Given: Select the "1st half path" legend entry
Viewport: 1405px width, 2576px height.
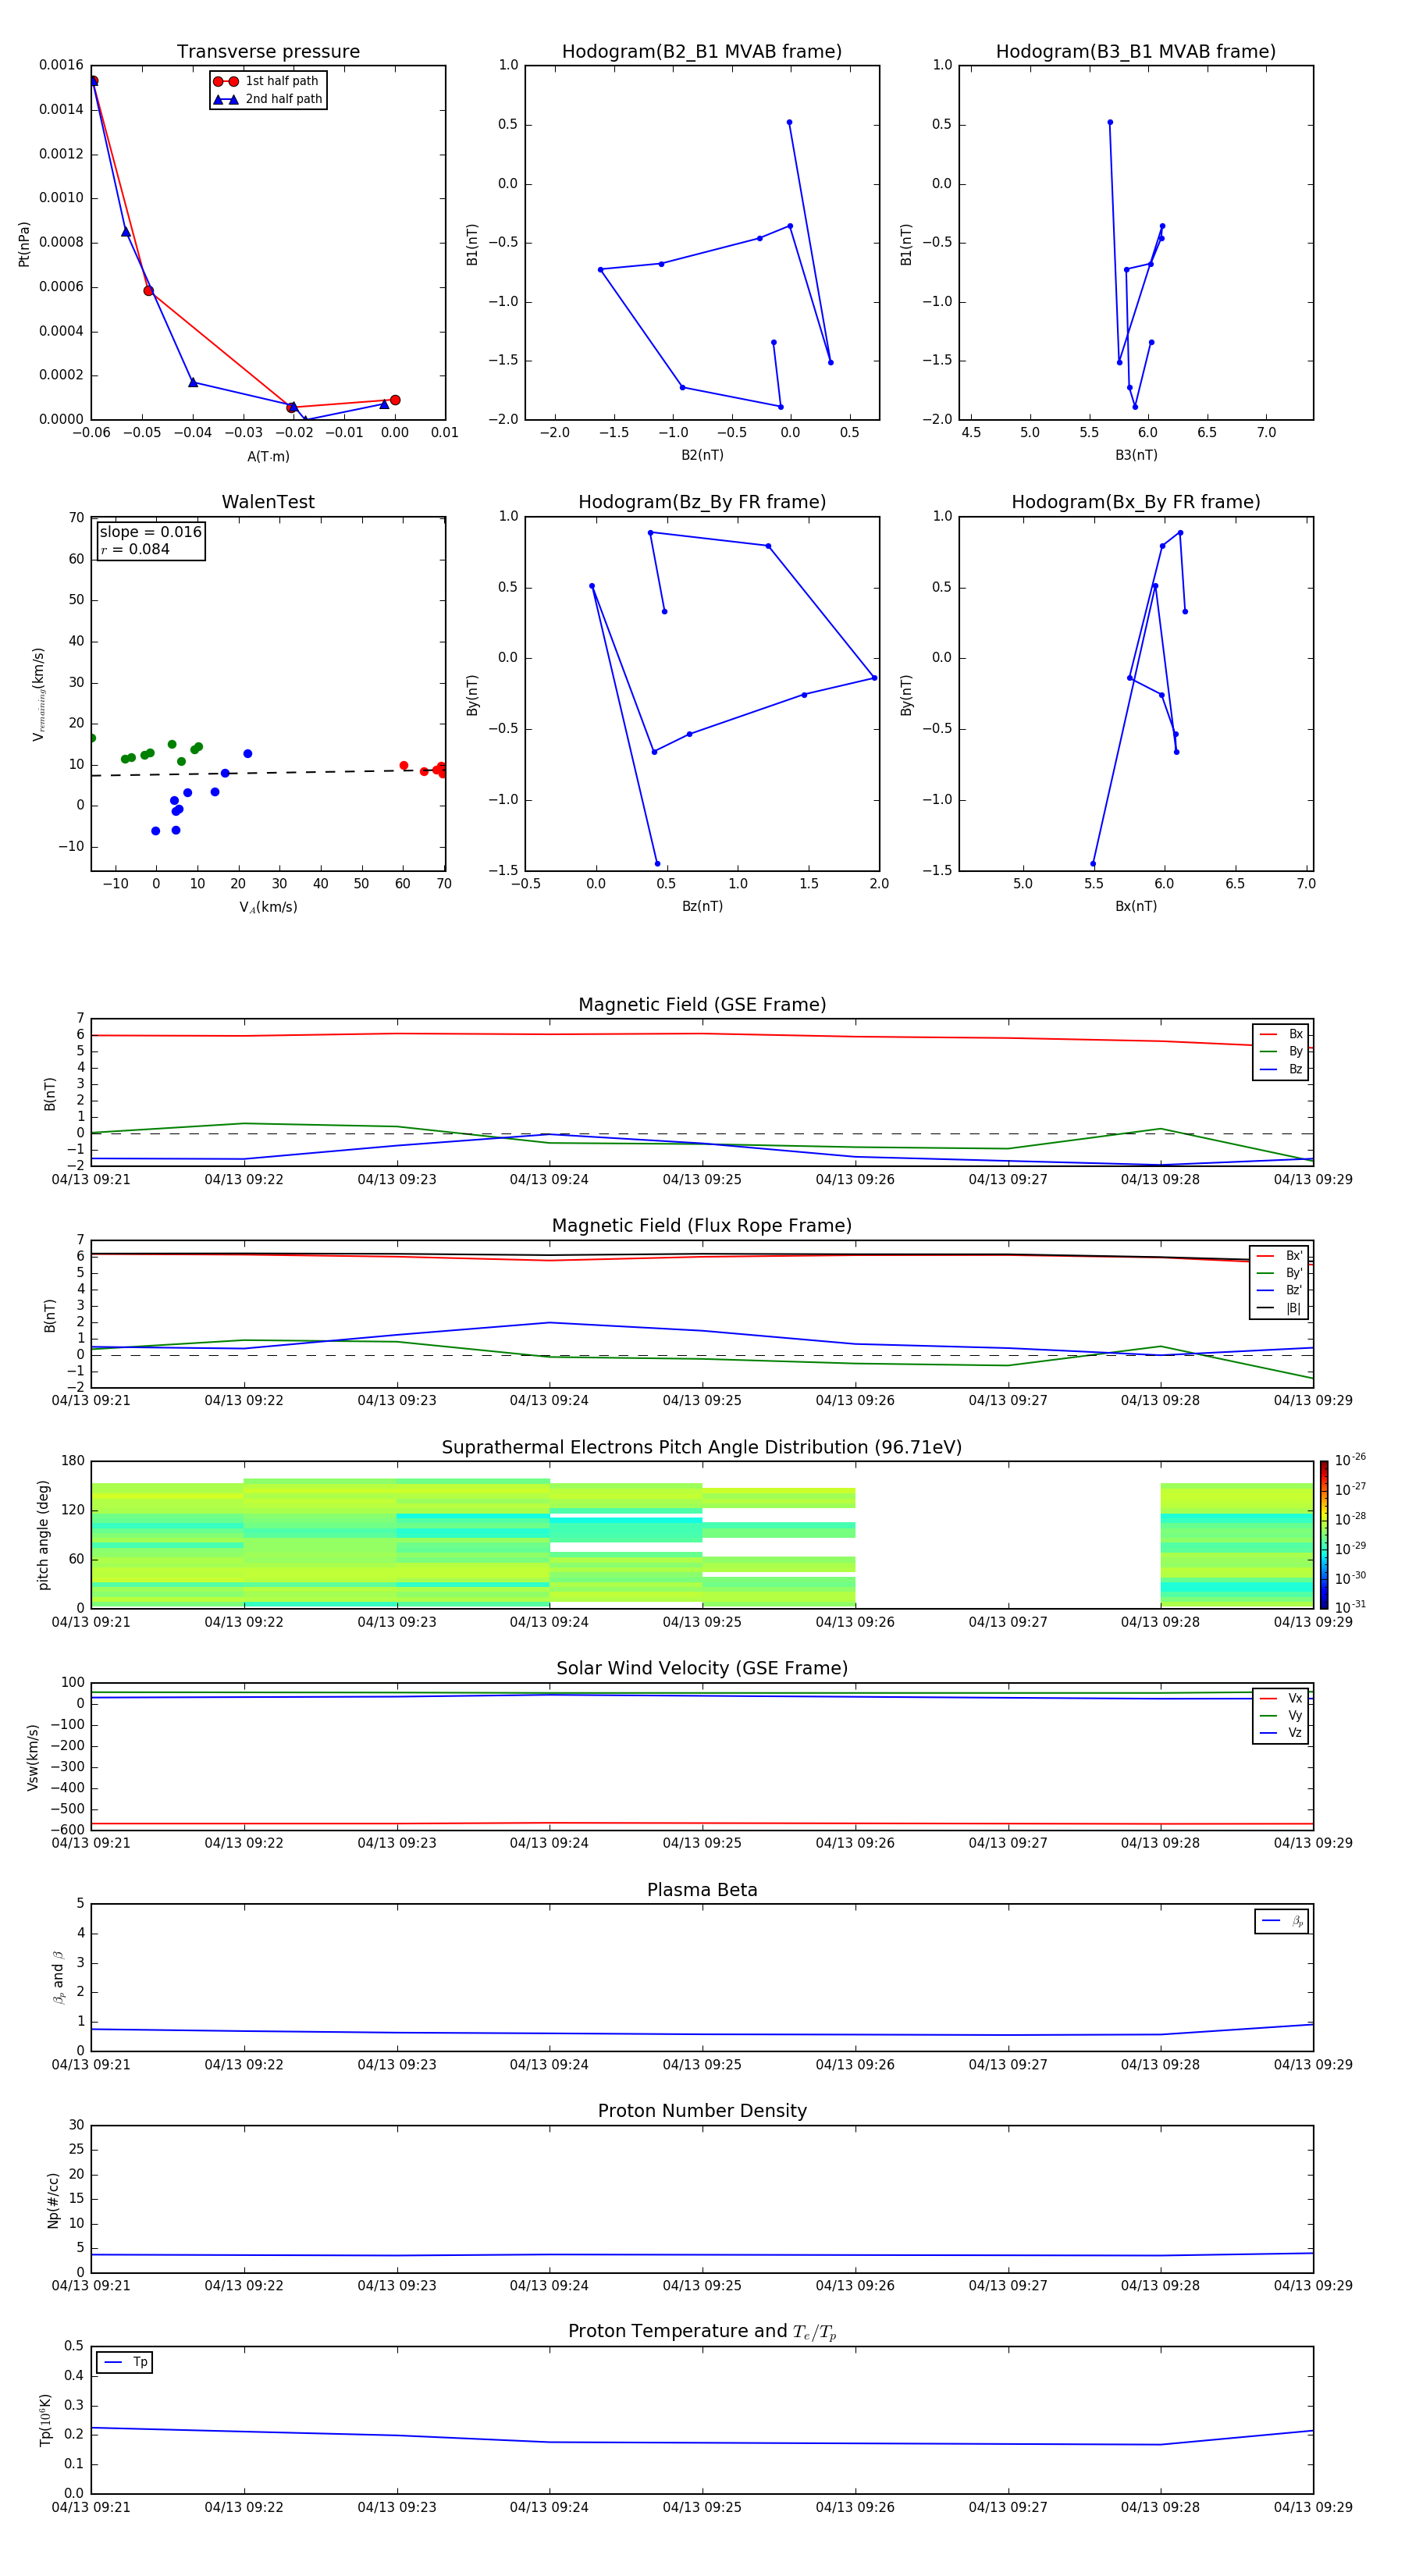Looking at the screenshot, I should (x=267, y=81).
